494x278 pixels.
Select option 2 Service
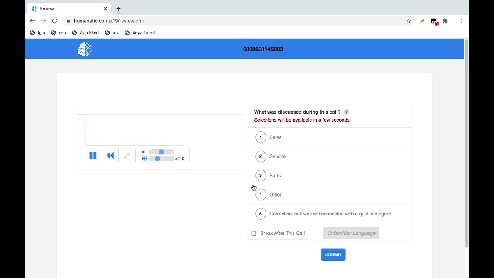coord(261,156)
